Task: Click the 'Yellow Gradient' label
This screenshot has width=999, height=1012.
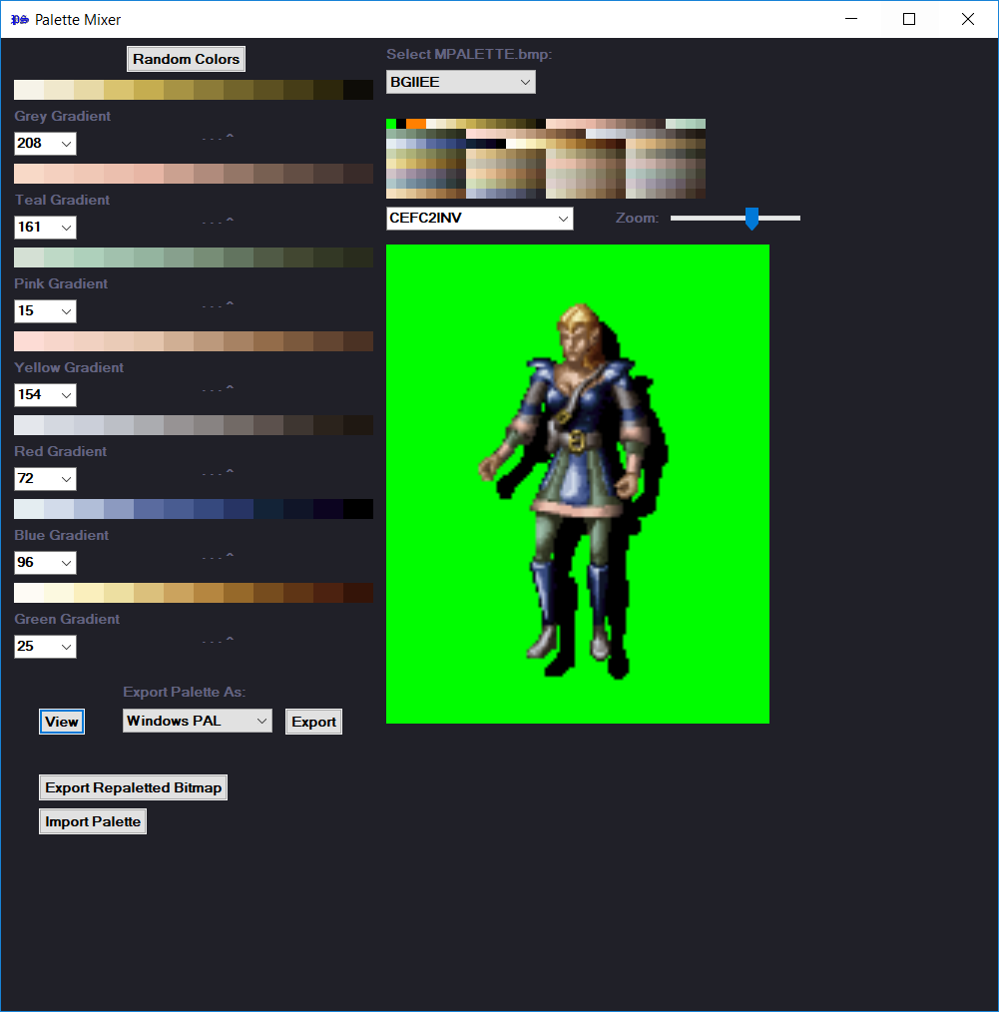Action: [69, 368]
